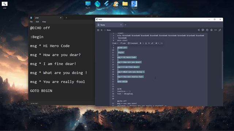Toggle bold formatting

140,43
